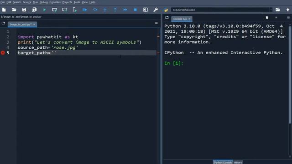Screen dimensions: 292x164
Task: Run selection or current line icon
Action: pos(74,10)
